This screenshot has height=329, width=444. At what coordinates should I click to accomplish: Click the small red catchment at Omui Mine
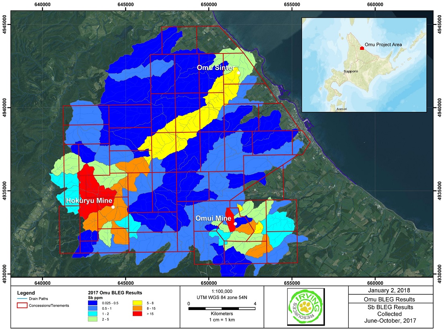point(230,220)
